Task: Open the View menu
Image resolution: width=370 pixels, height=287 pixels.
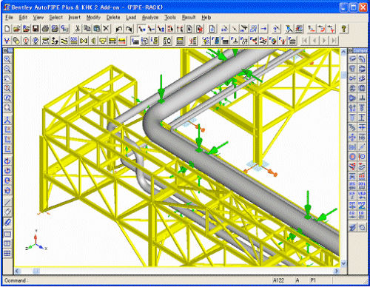Action: pyautogui.click(x=38, y=18)
